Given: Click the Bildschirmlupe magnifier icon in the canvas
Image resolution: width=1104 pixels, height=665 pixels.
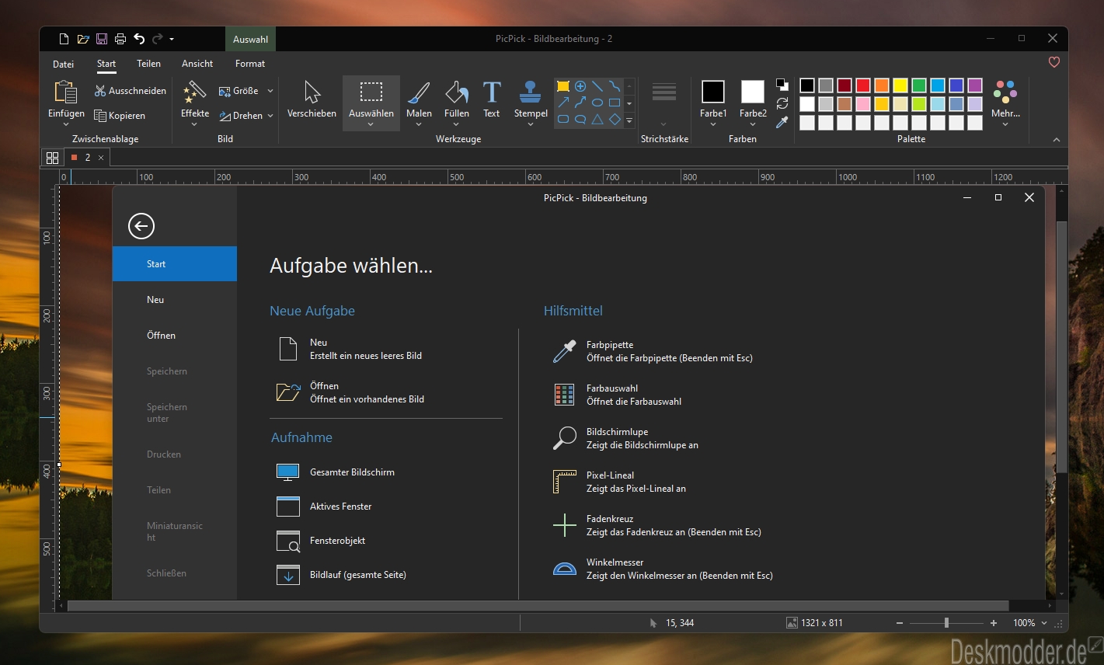Looking at the screenshot, I should (x=565, y=438).
